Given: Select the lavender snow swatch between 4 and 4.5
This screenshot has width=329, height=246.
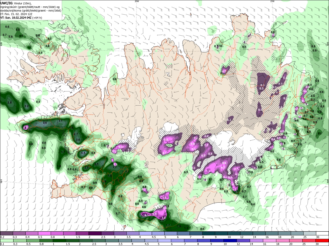Looking at the screenshot, I should (145, 233).
